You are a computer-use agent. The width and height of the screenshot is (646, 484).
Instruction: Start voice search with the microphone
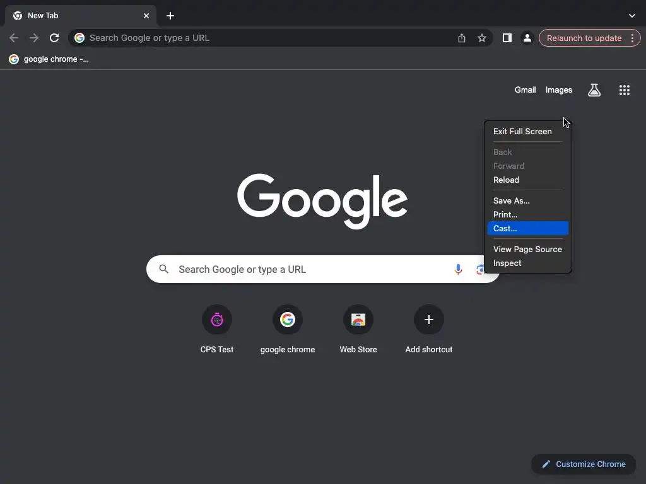(458, 269)
